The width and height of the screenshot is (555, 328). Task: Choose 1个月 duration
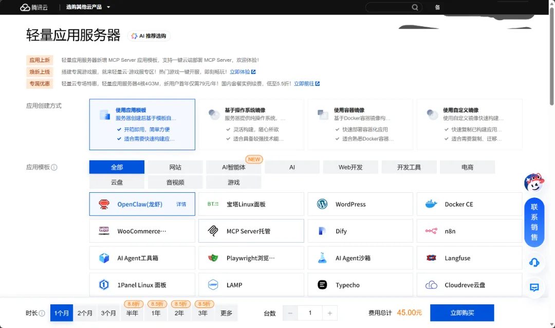pos(62,313)
